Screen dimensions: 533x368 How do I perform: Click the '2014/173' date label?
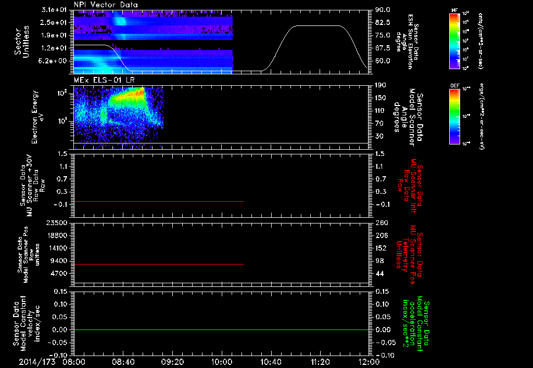pyautogui.click(x=37, y=362)
